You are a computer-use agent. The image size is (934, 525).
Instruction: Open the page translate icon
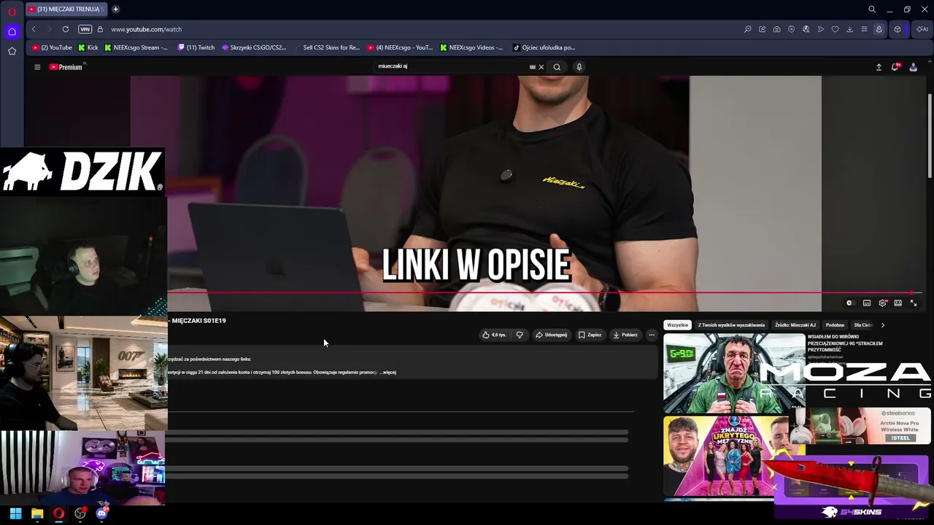806,29
